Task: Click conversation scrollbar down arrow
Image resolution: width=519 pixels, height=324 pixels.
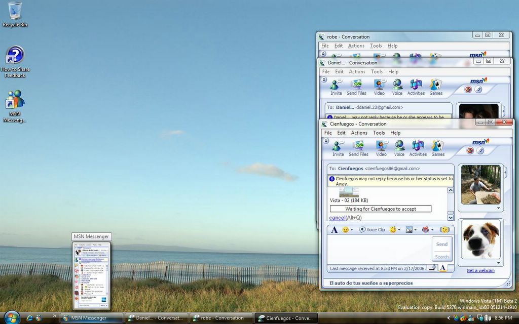Action: (x=451, y=218)
